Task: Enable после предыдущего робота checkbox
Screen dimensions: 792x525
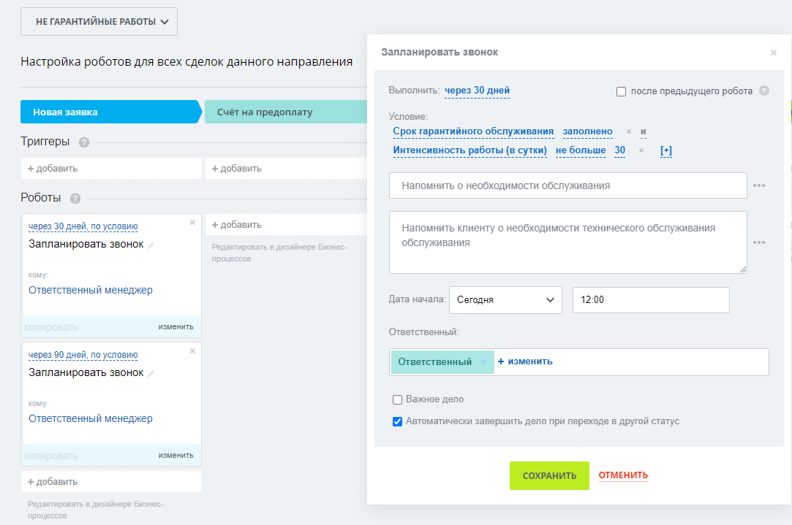Action: tap(622, 92)
